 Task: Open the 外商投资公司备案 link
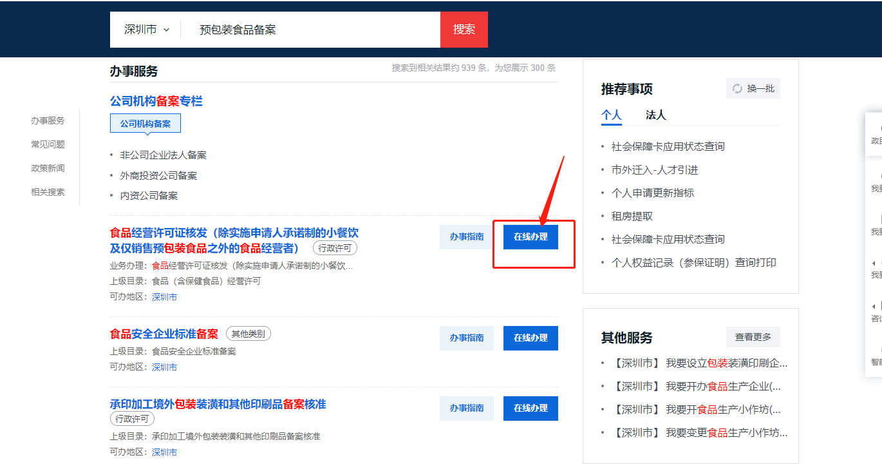click(158, 176)
